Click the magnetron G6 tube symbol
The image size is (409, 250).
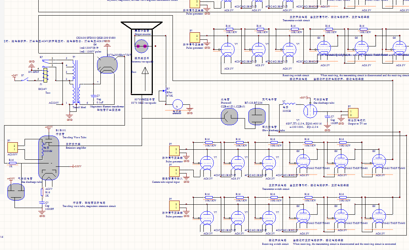(x=107, y=65)
